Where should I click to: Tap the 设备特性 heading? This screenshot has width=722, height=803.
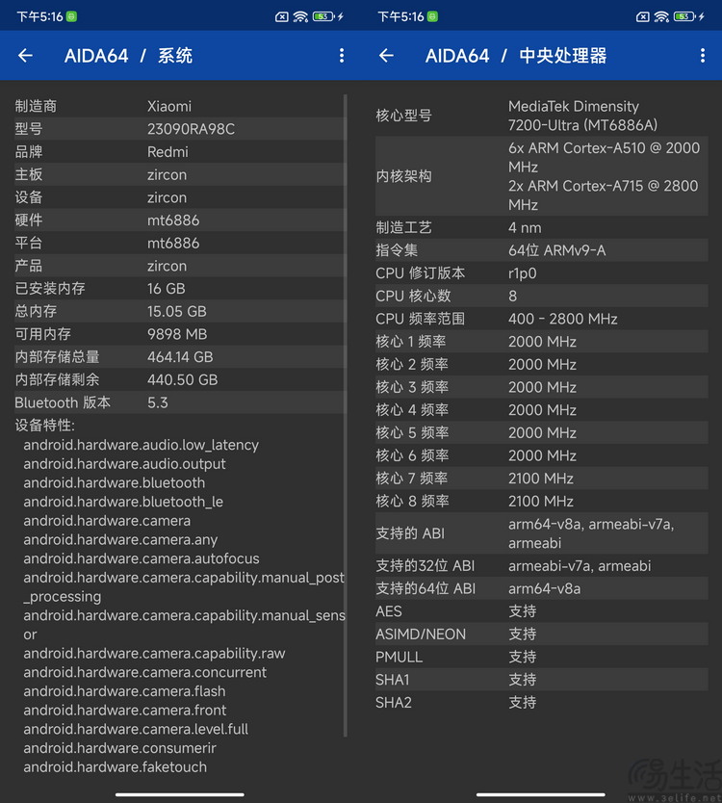tap(45, 425)
